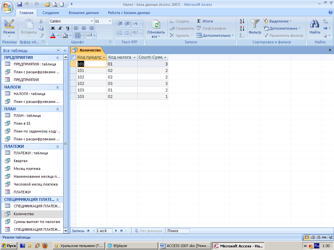
Task: Toggle underline (Ч) formatting
Action: pos(68,28)
